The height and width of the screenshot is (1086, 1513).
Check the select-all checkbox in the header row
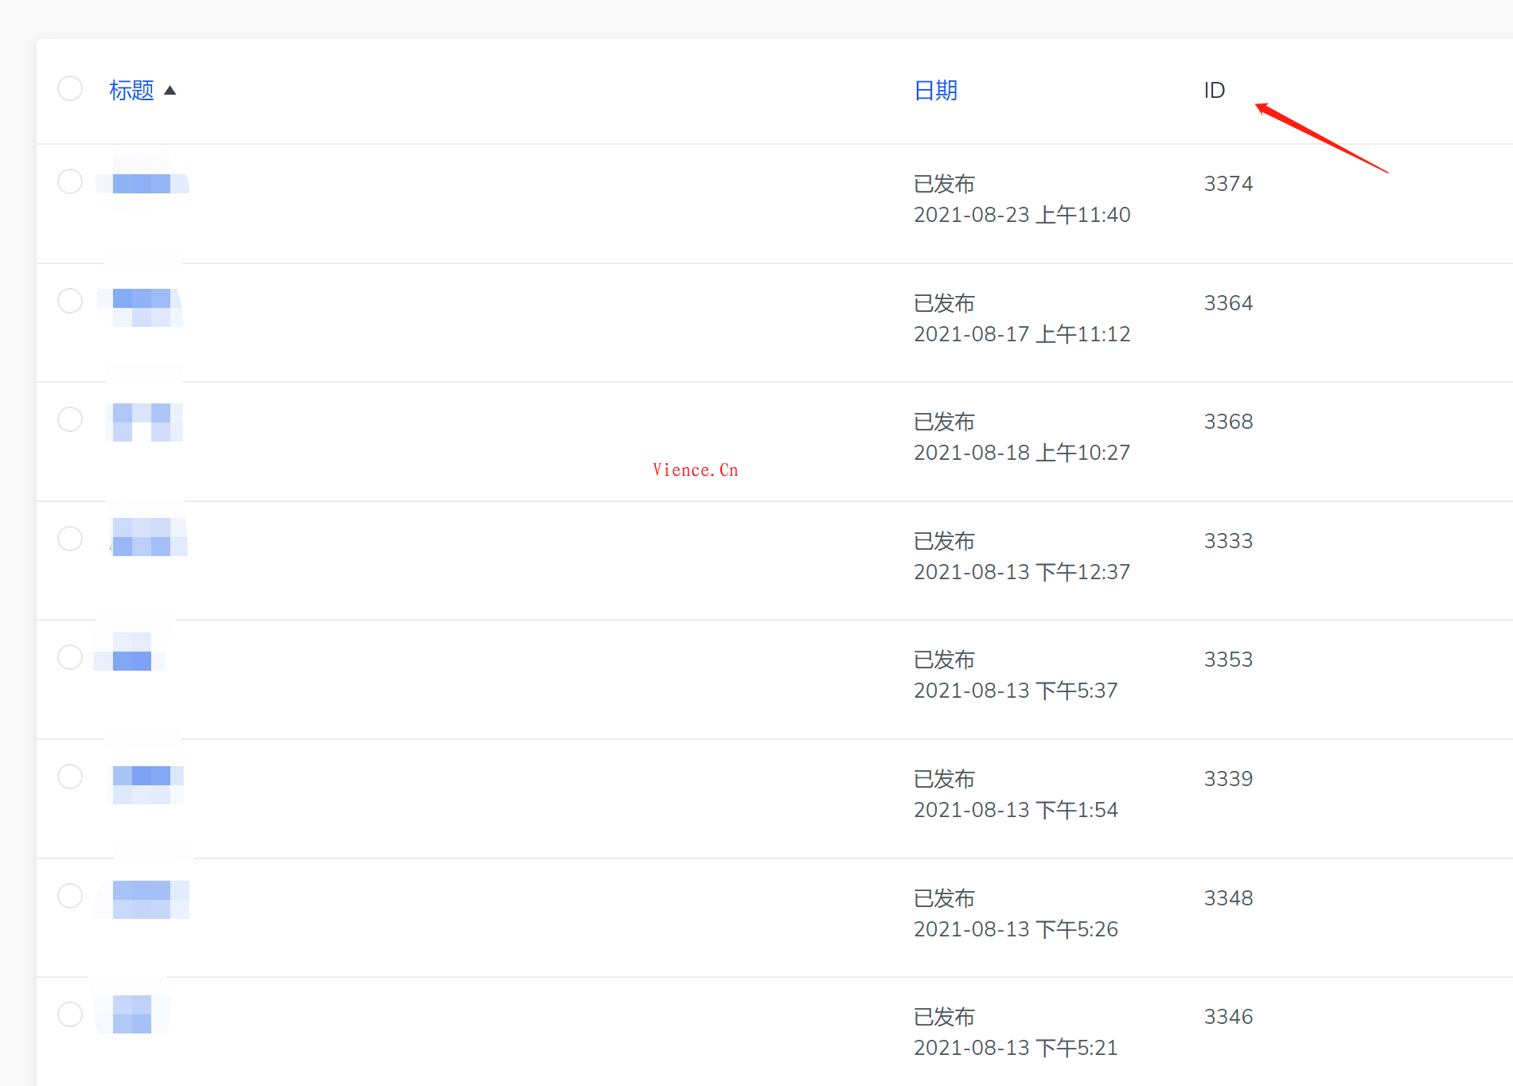click(70, 88)
